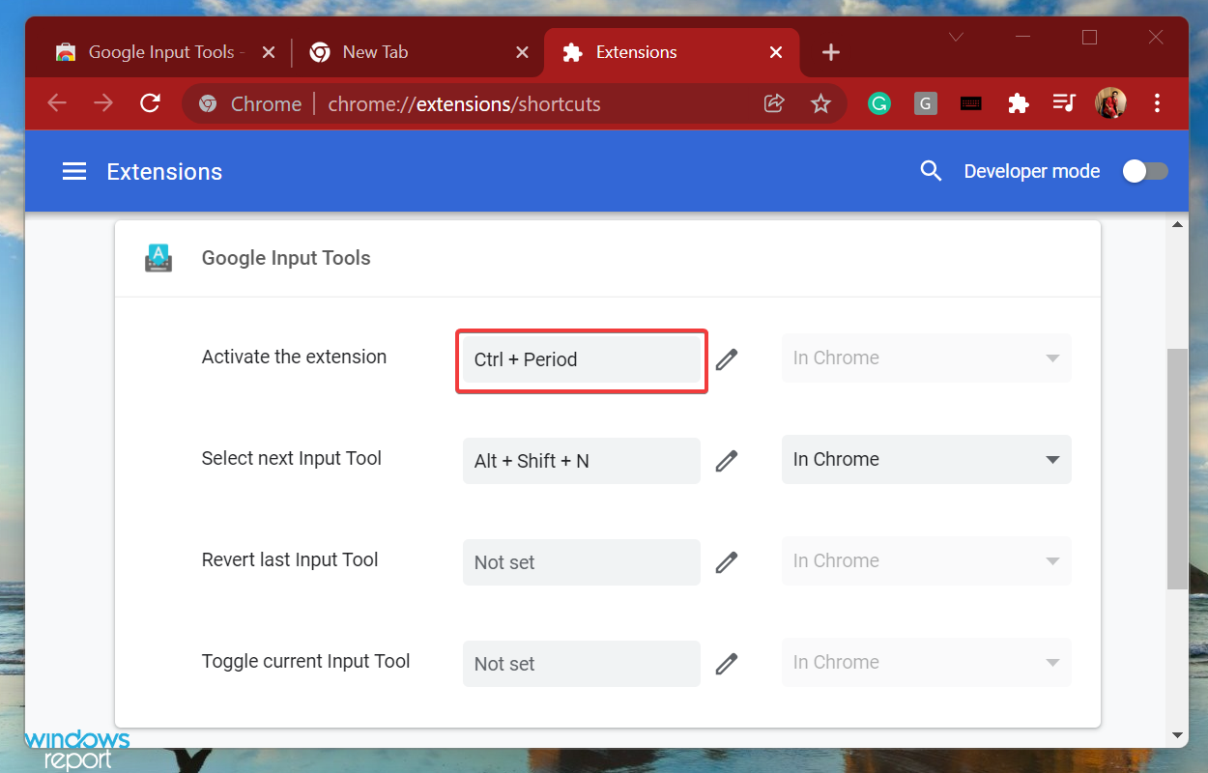Viewport: 1208px width, 773px height.
Task: Focus the Alt + Shift + N shortcut field
Action: pos(582,461)
